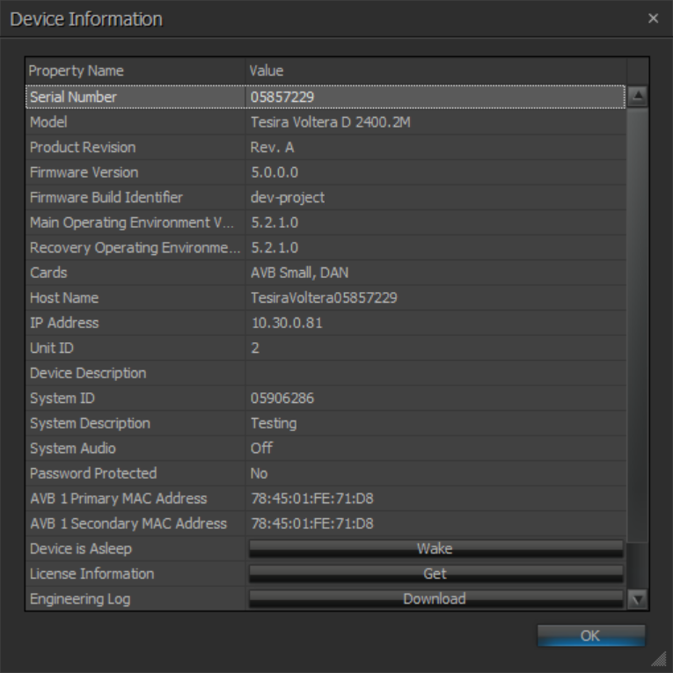Click the OK button
The image size is (673, 673).
pos(590,635)
